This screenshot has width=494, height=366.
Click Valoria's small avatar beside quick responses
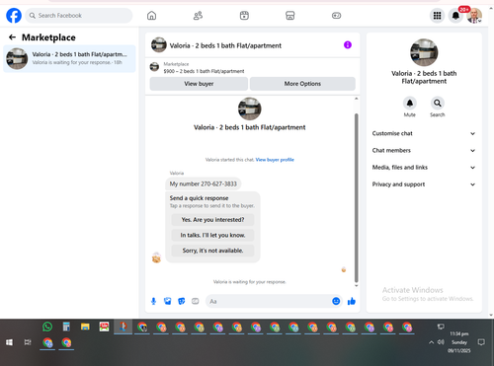pos(156,257)
